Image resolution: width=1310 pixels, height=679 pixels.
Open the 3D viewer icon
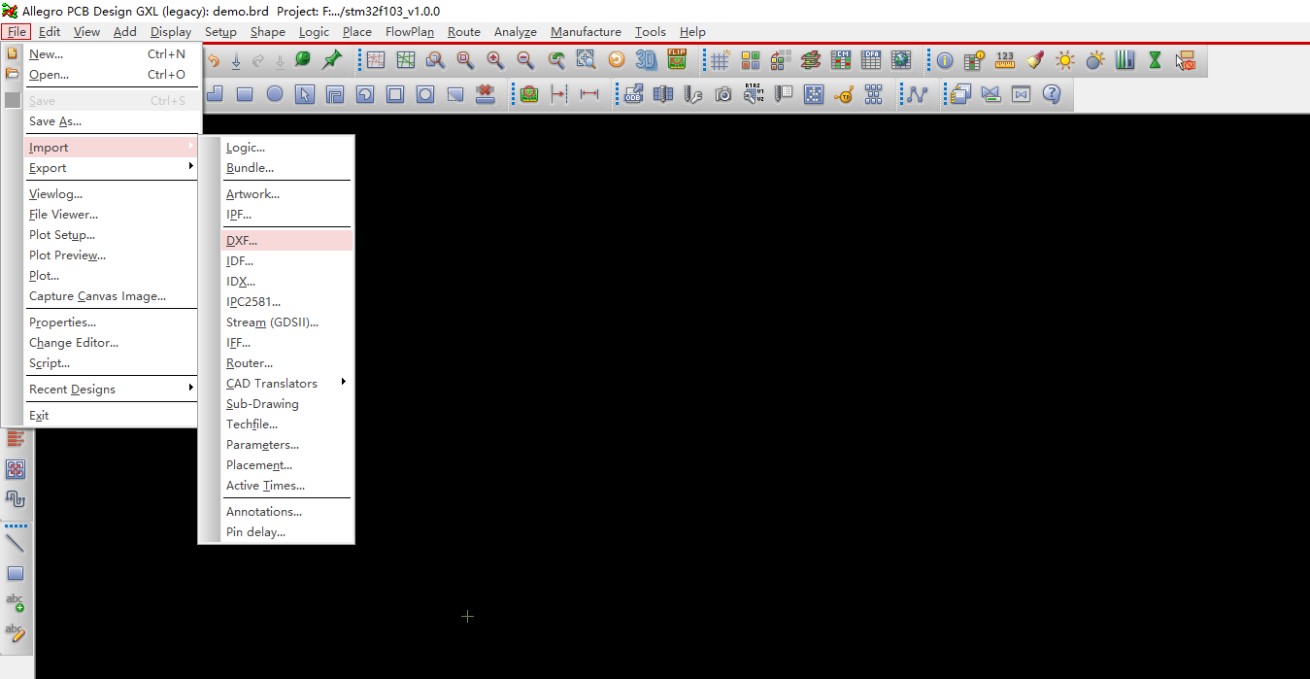coord(646,60)
